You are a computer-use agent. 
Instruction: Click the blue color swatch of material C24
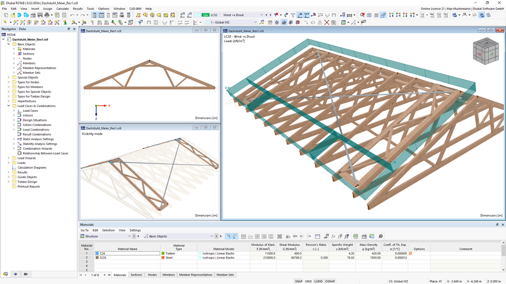click(x=97, y=253)
